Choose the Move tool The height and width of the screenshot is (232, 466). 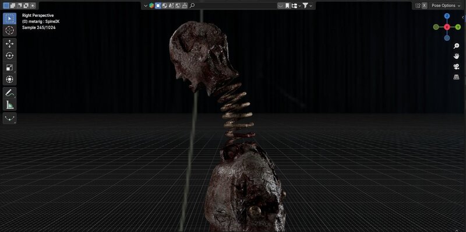click(9, 44)
